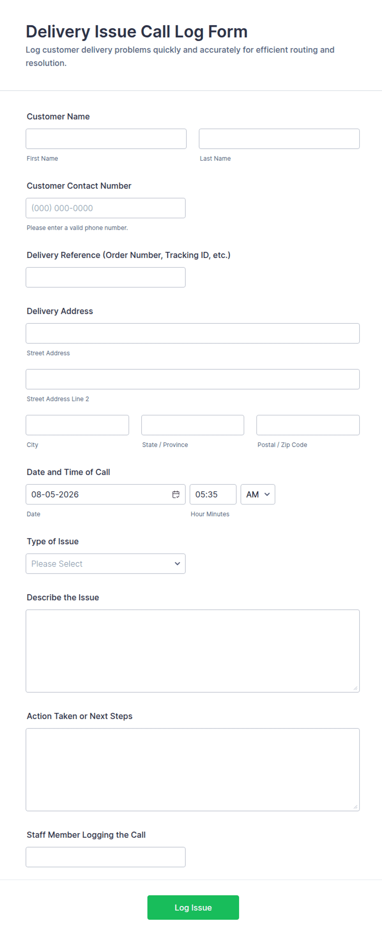The height and width of the screenshot is (940, 382).
Task: Focus the Last Name field
Action: click(x=279, y=139)
